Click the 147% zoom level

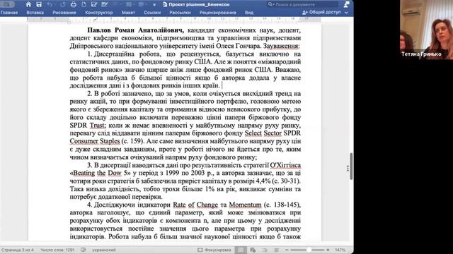tap(340, 250)
